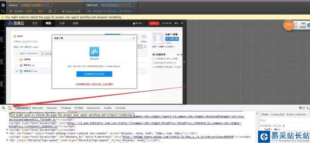Click the Baidu cloud manager icon in dialog

pyautogui.click(x=94, y=52)
